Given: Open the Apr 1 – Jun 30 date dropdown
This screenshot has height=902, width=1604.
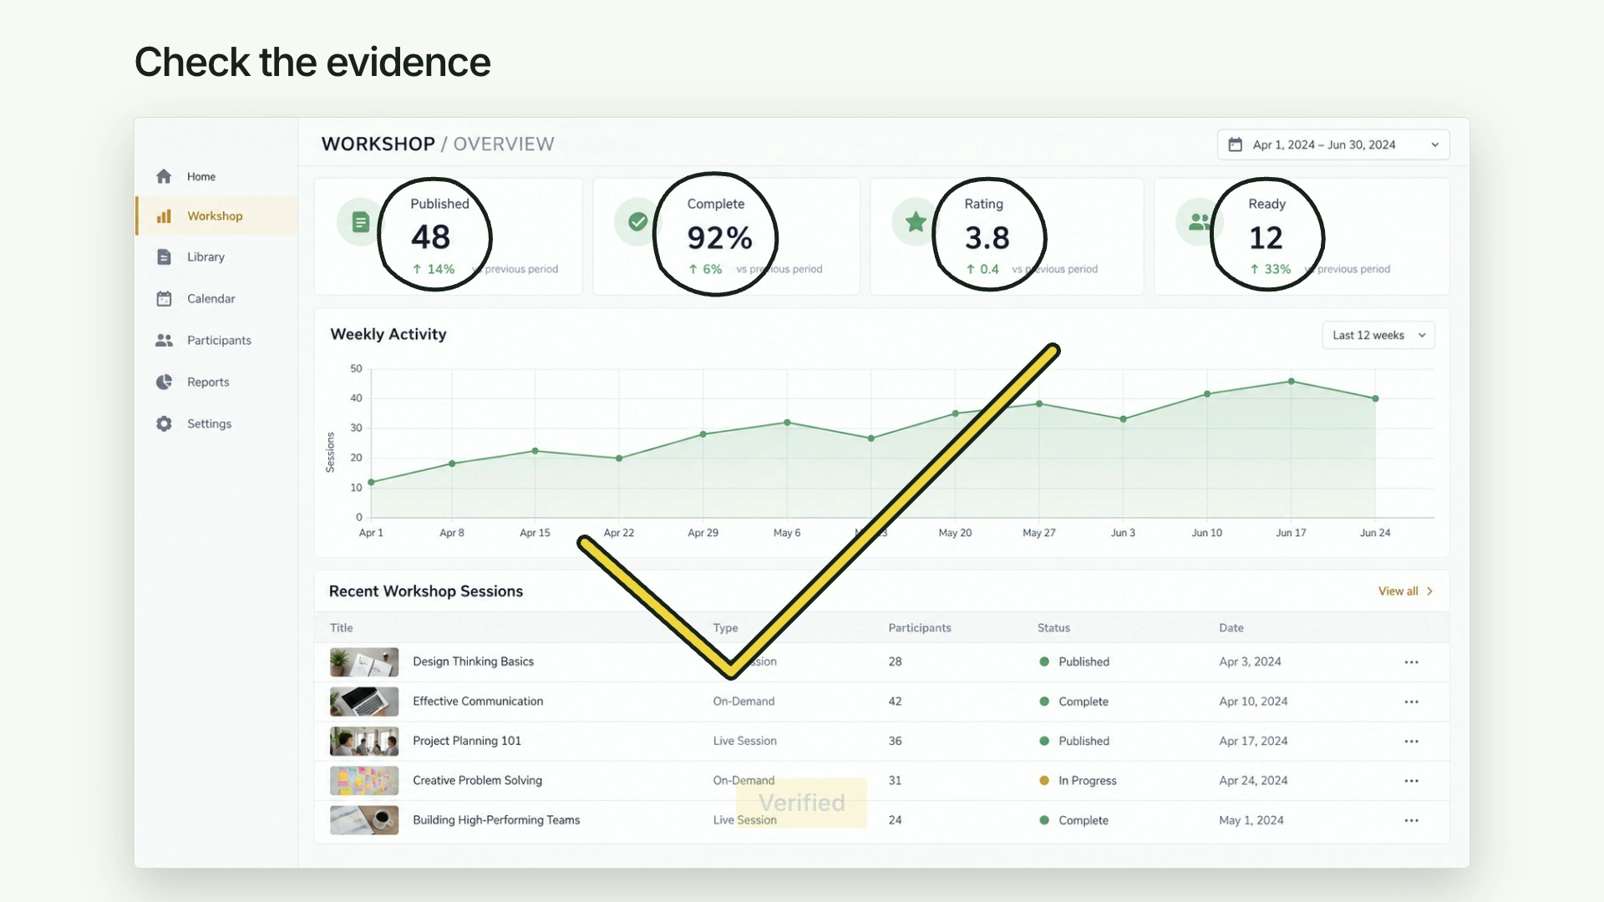Looking at the screenshot, I should click(x=1333, y=144).
